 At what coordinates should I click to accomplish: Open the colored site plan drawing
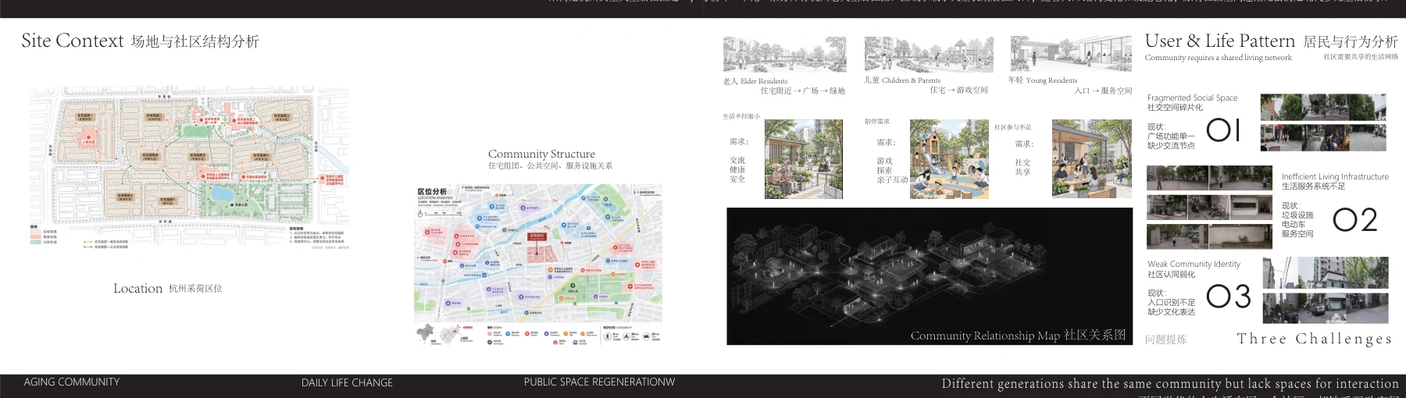tap(188, 168)
